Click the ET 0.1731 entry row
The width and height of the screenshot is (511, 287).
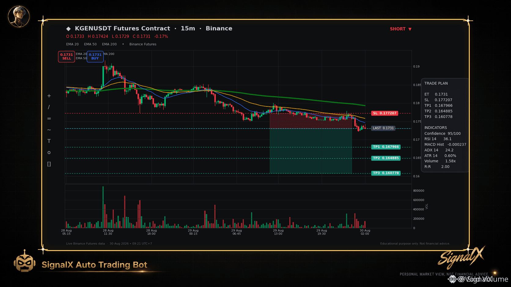pos(436,95)
